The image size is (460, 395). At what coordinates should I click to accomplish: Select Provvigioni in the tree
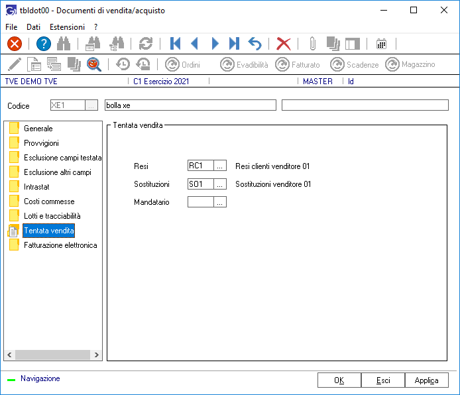pyautogui.click(x=41, y=143)
